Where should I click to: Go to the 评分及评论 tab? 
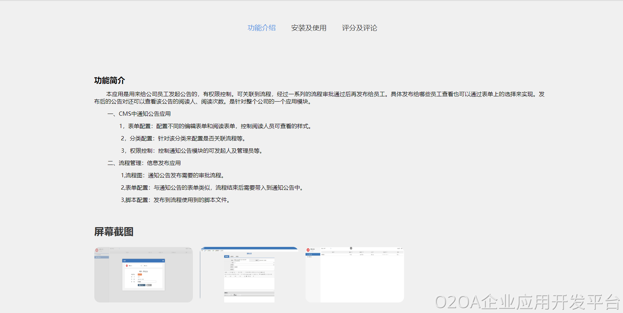[x=359, y=28]
